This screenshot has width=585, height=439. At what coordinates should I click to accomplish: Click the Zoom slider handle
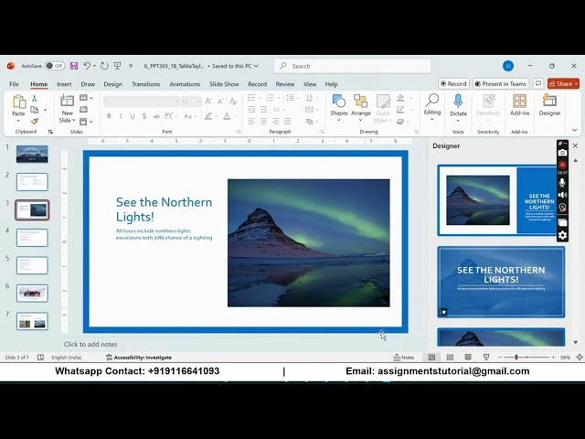(x=516, y=358)
